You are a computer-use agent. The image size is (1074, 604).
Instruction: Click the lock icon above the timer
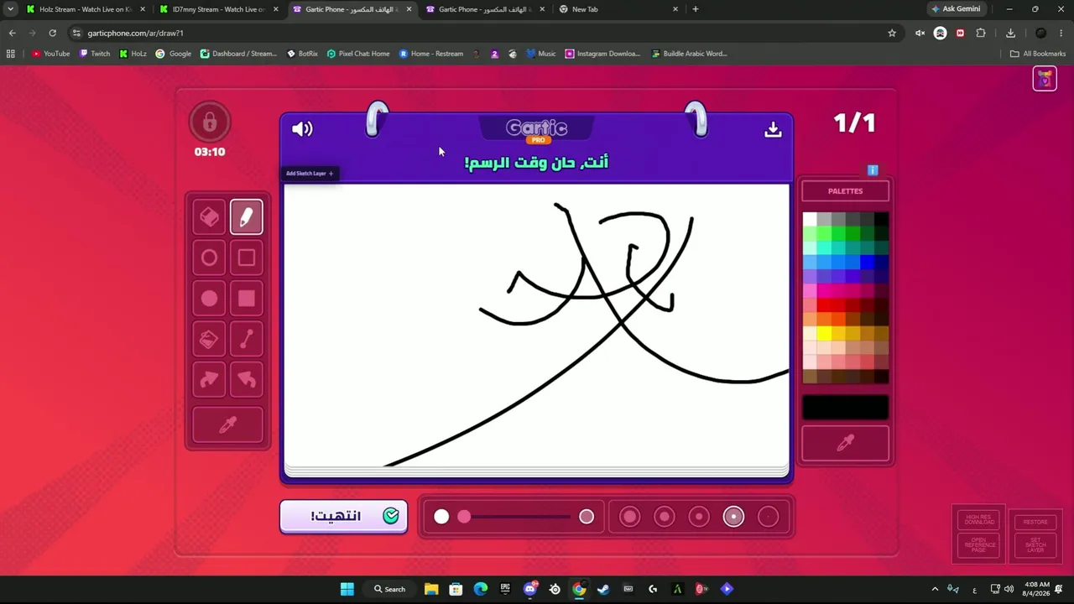210,122
